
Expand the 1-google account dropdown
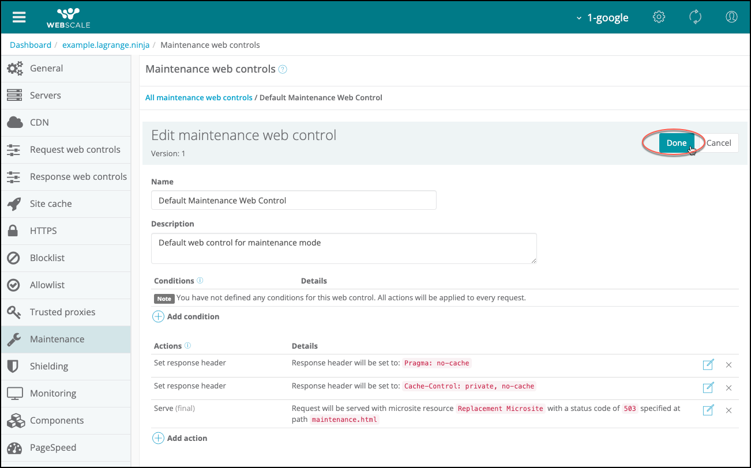coord(602,18)
